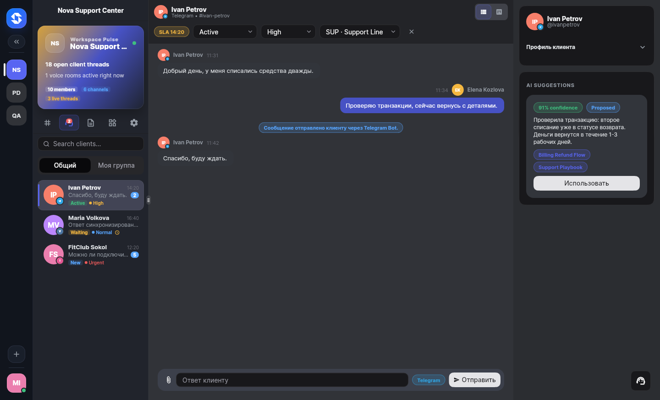
Task: Click the attachment paperclip icon
Action: click(x=169, y=380)
